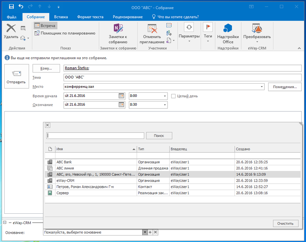
Task: Open the Основание dropdown arrow
Action: pos(145,232)
